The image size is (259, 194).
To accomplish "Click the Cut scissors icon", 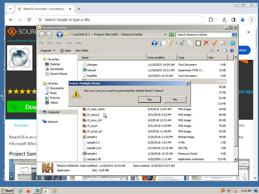I will pos(182,43).
